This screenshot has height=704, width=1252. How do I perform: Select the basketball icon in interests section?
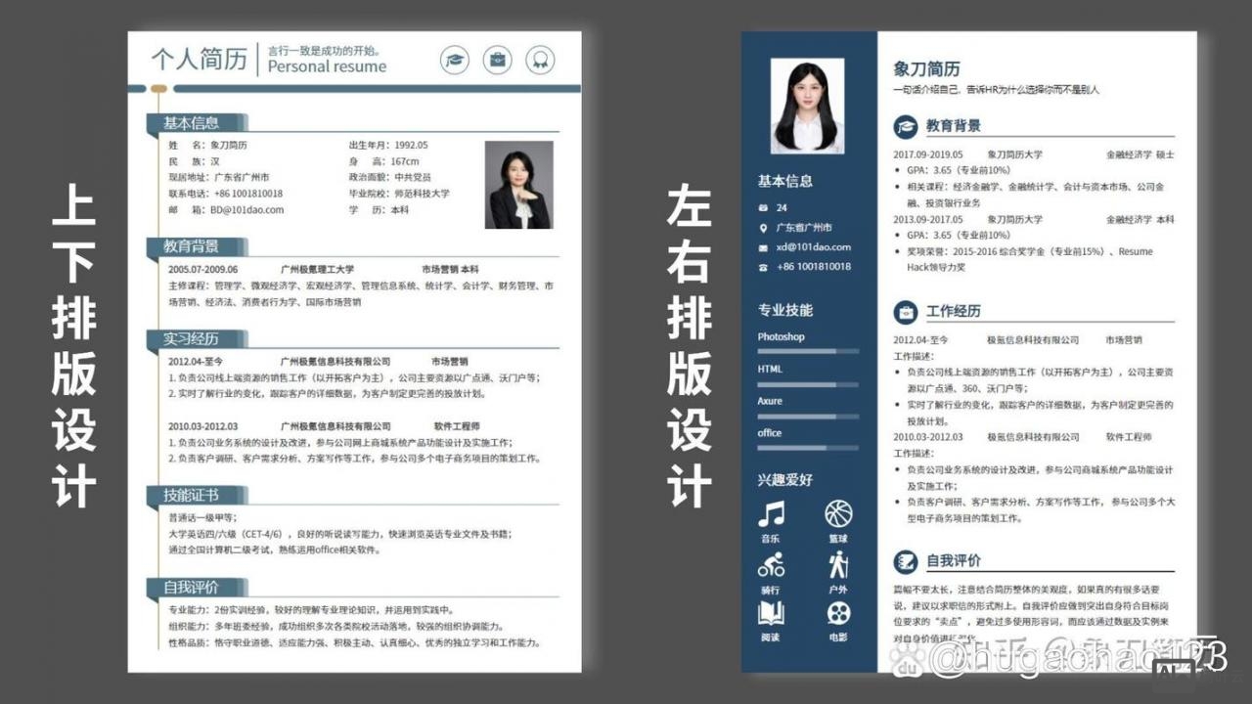(x=838, y=513)
